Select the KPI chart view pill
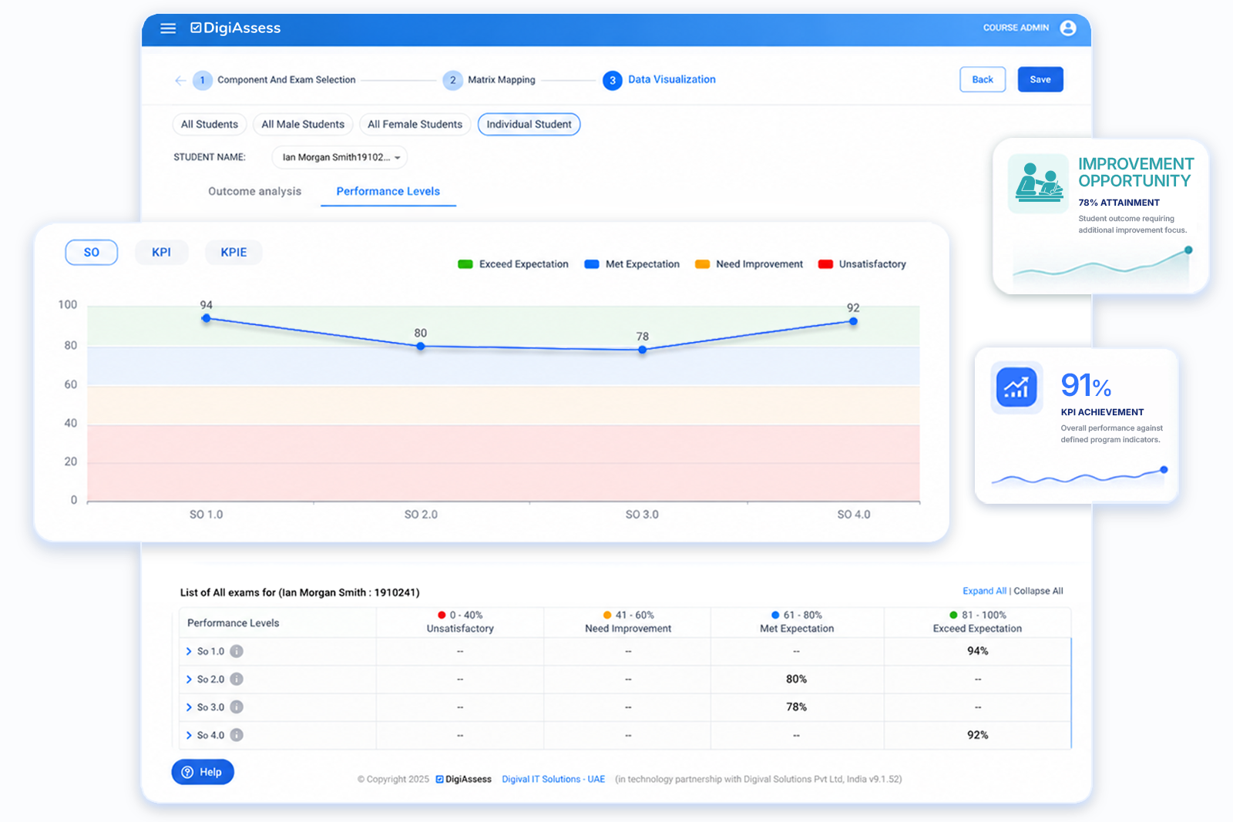 pos(162,253)
